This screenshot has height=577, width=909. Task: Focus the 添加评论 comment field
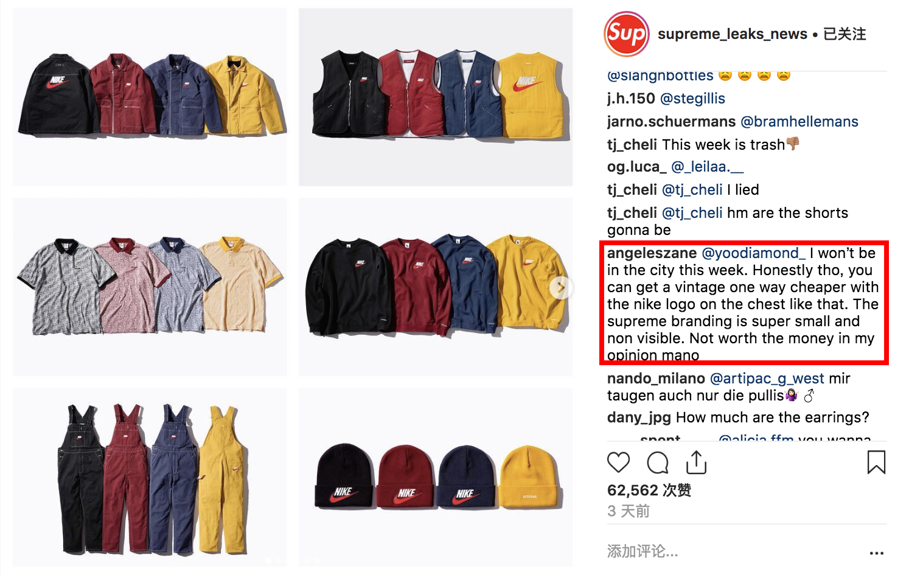pyautogui.click(x=734, y=551)
